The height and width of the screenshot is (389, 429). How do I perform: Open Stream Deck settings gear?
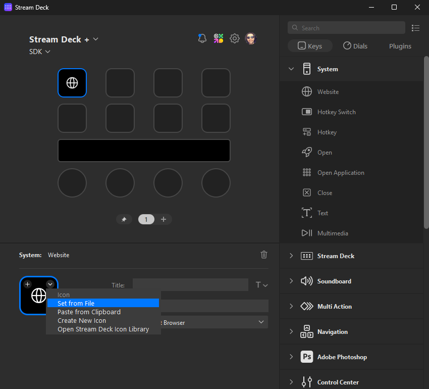234,38
